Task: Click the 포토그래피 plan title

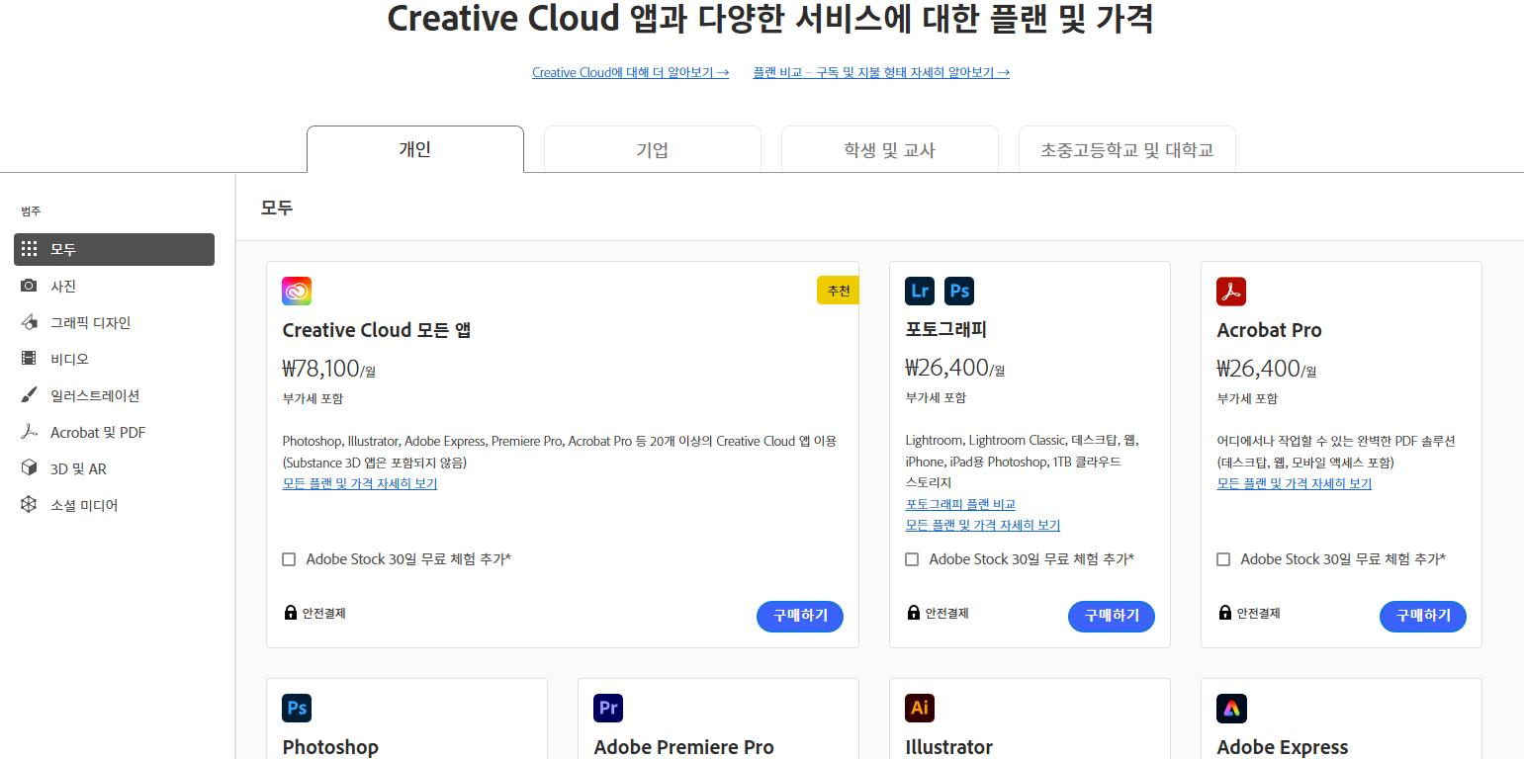Action: point(946,329)
